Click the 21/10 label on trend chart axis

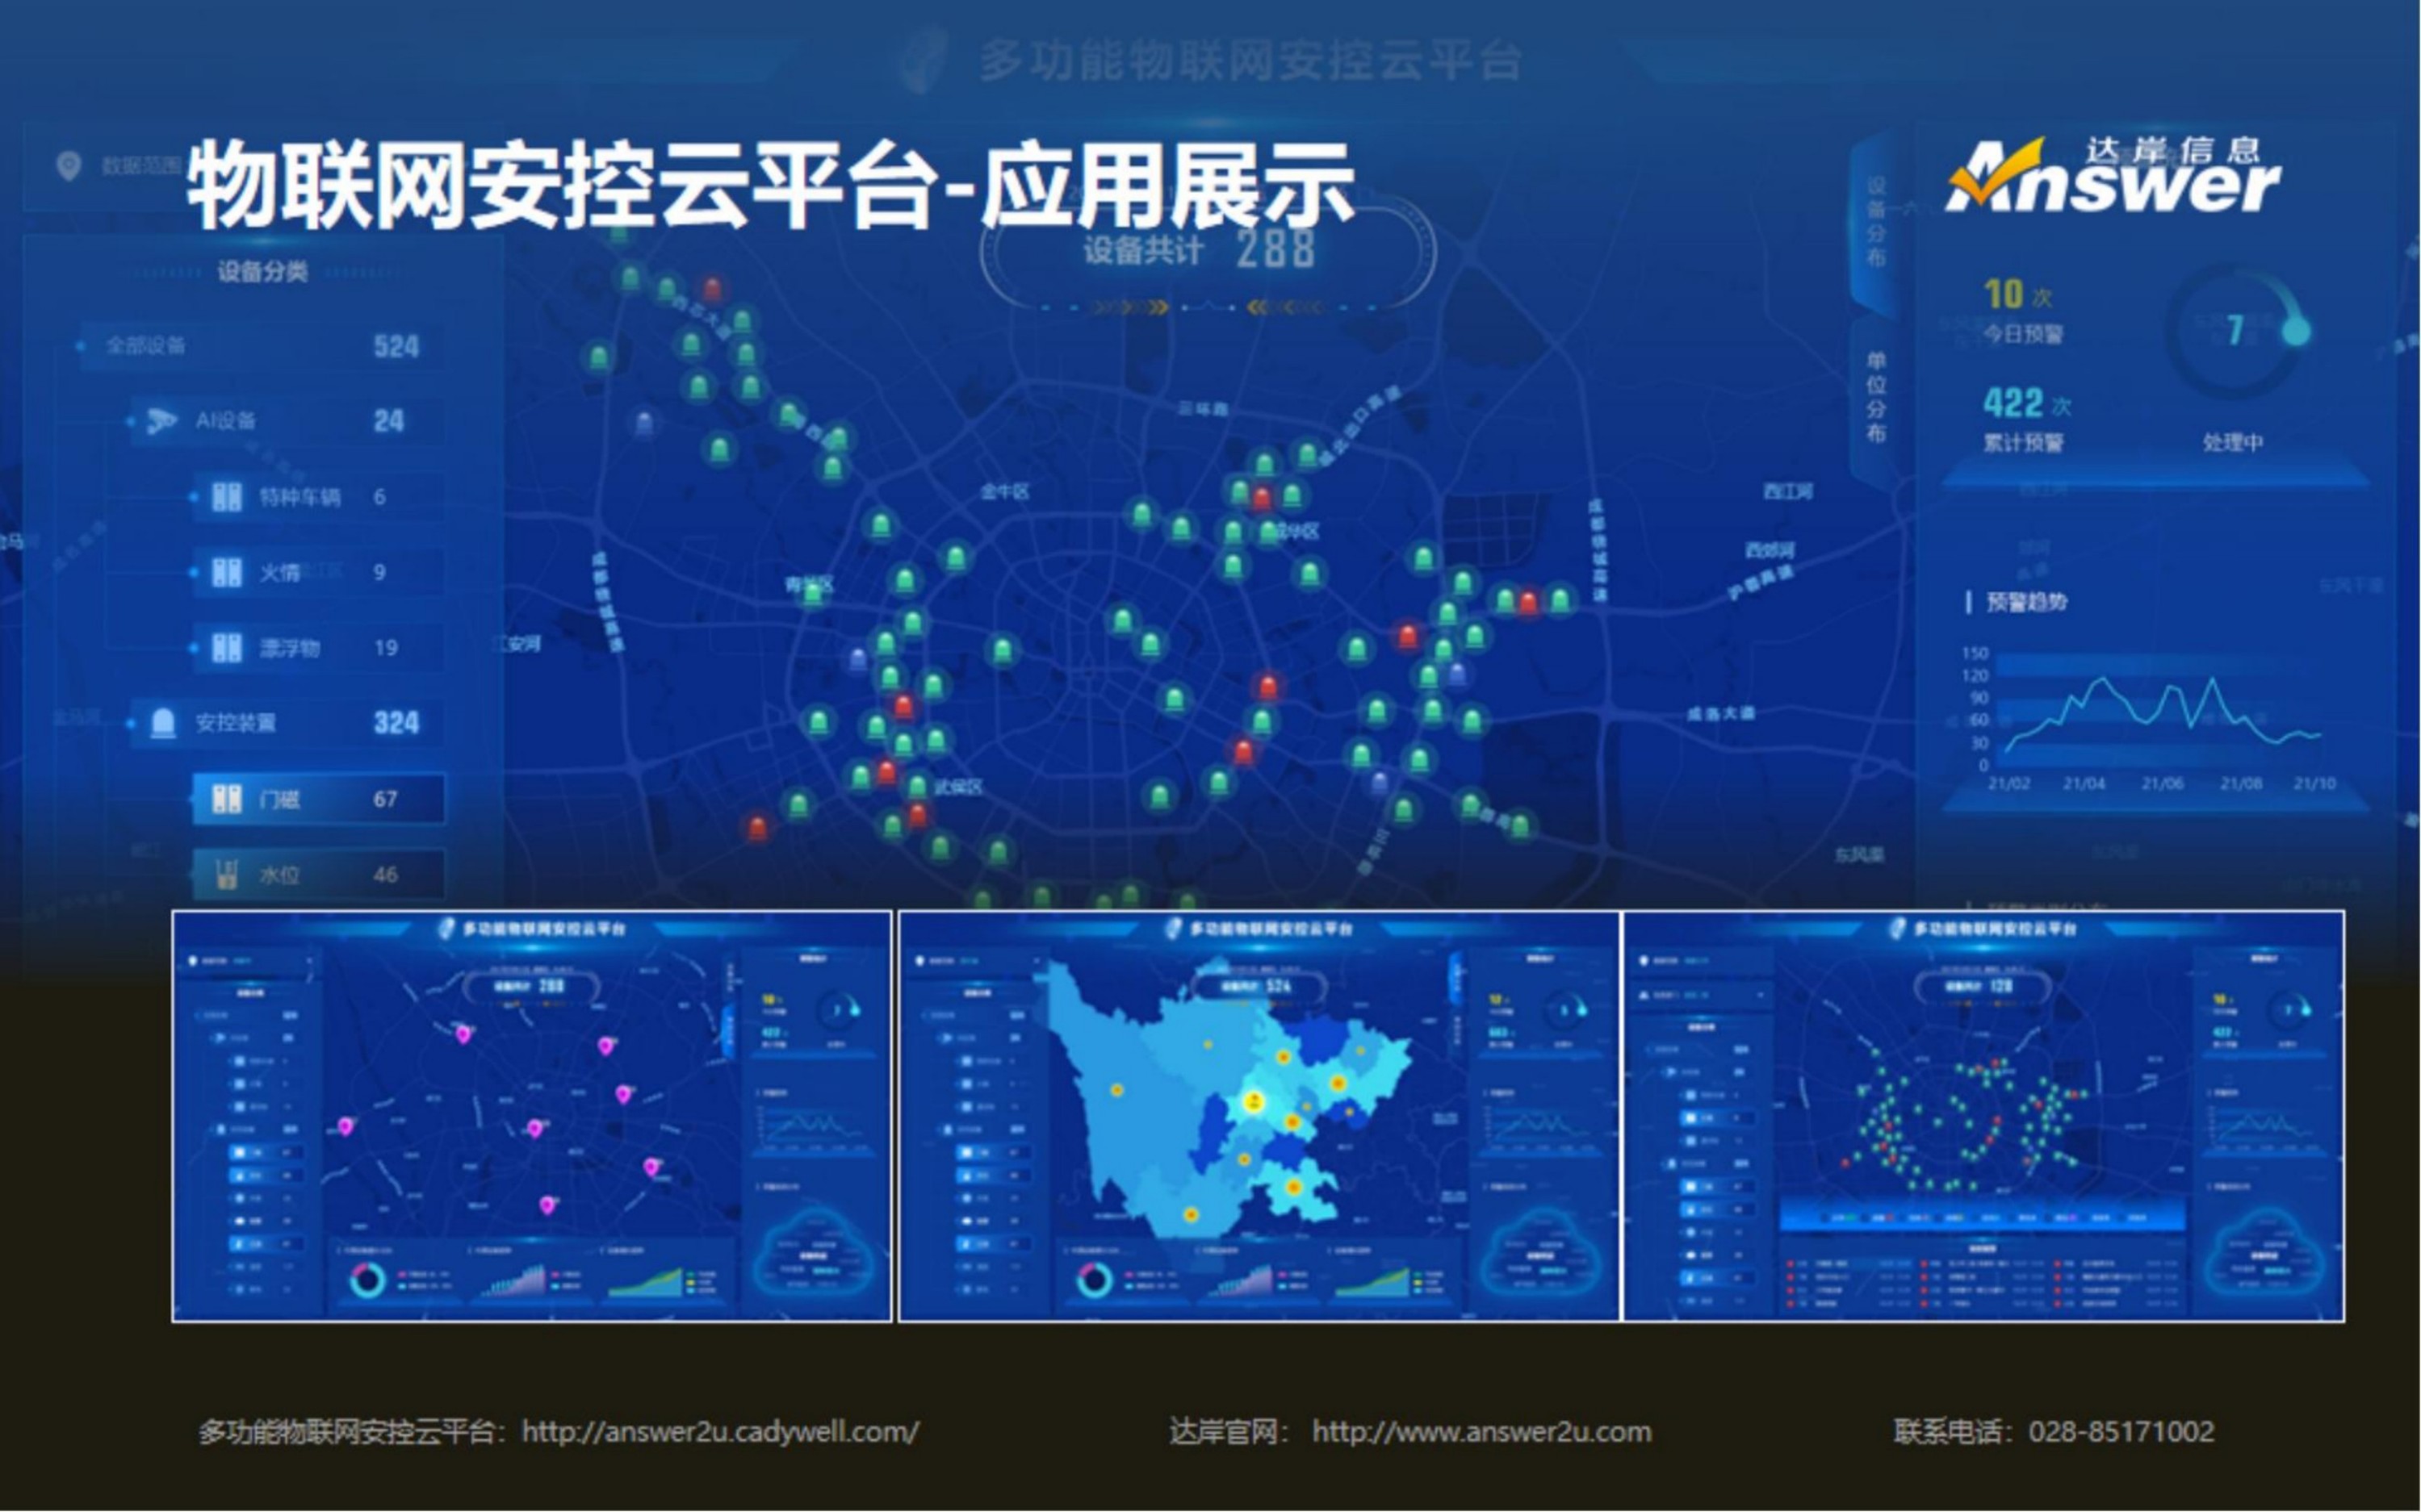(x=2314, y=783)
